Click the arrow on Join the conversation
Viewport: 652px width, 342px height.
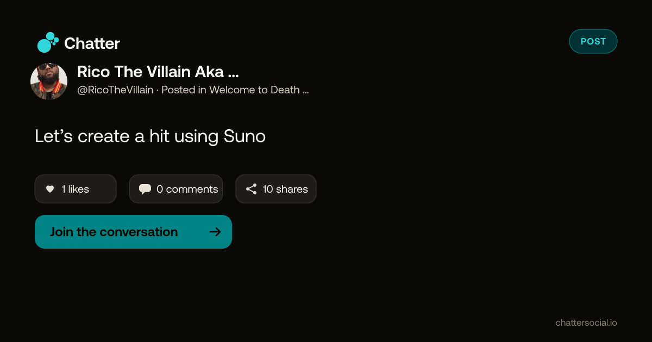pos(215,232)
